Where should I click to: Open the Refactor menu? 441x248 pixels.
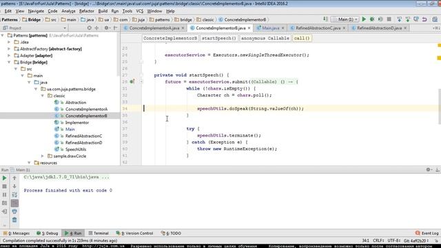pyautogui.click(x=86, y=11)
